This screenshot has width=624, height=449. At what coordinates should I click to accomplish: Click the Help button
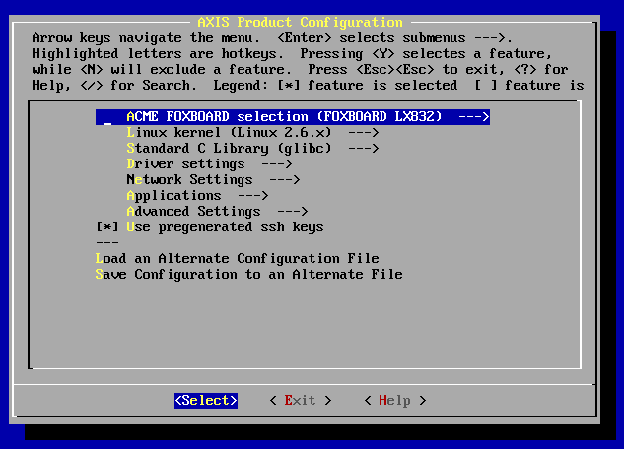(395, 400)
